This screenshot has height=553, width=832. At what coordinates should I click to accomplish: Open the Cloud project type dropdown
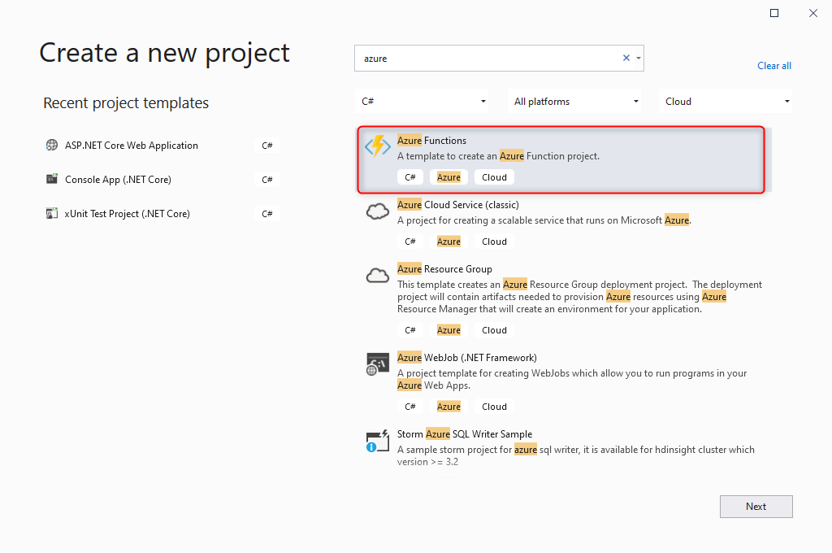726,100
